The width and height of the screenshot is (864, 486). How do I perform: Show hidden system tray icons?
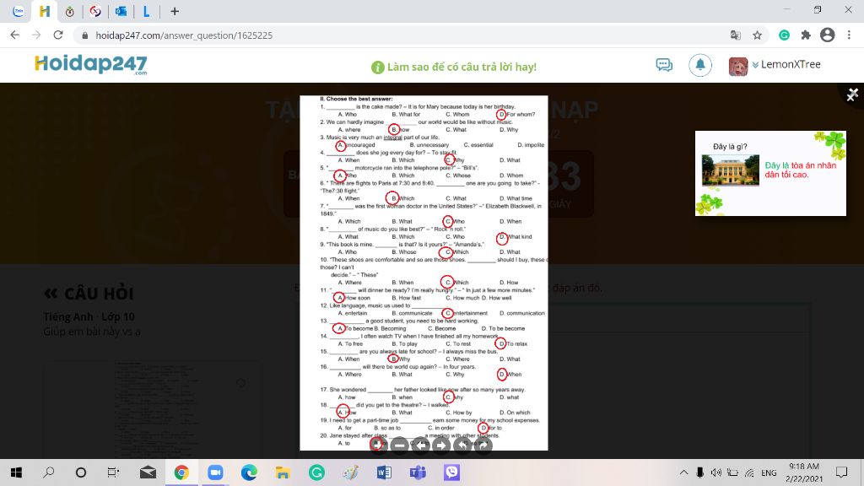[683, 472]
